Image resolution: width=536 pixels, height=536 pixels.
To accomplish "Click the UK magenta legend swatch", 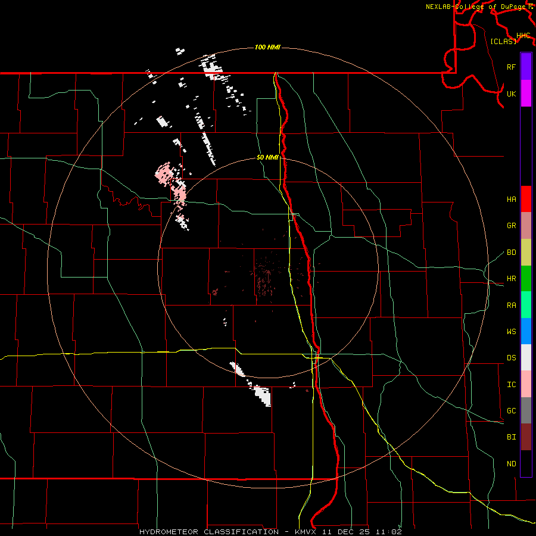I will (x=526, y=94).
